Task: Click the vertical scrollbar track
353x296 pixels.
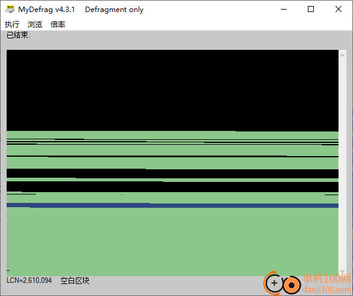Action: coord(342,163)
